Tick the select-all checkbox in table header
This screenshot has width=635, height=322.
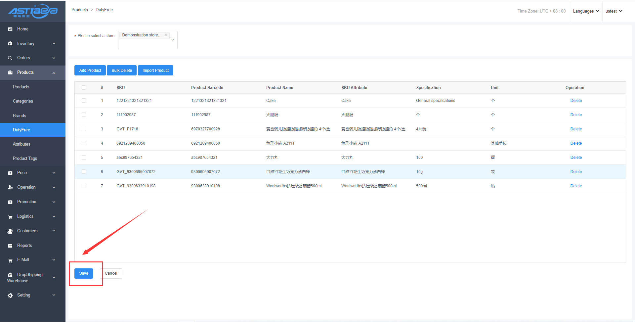coord(84,88)
